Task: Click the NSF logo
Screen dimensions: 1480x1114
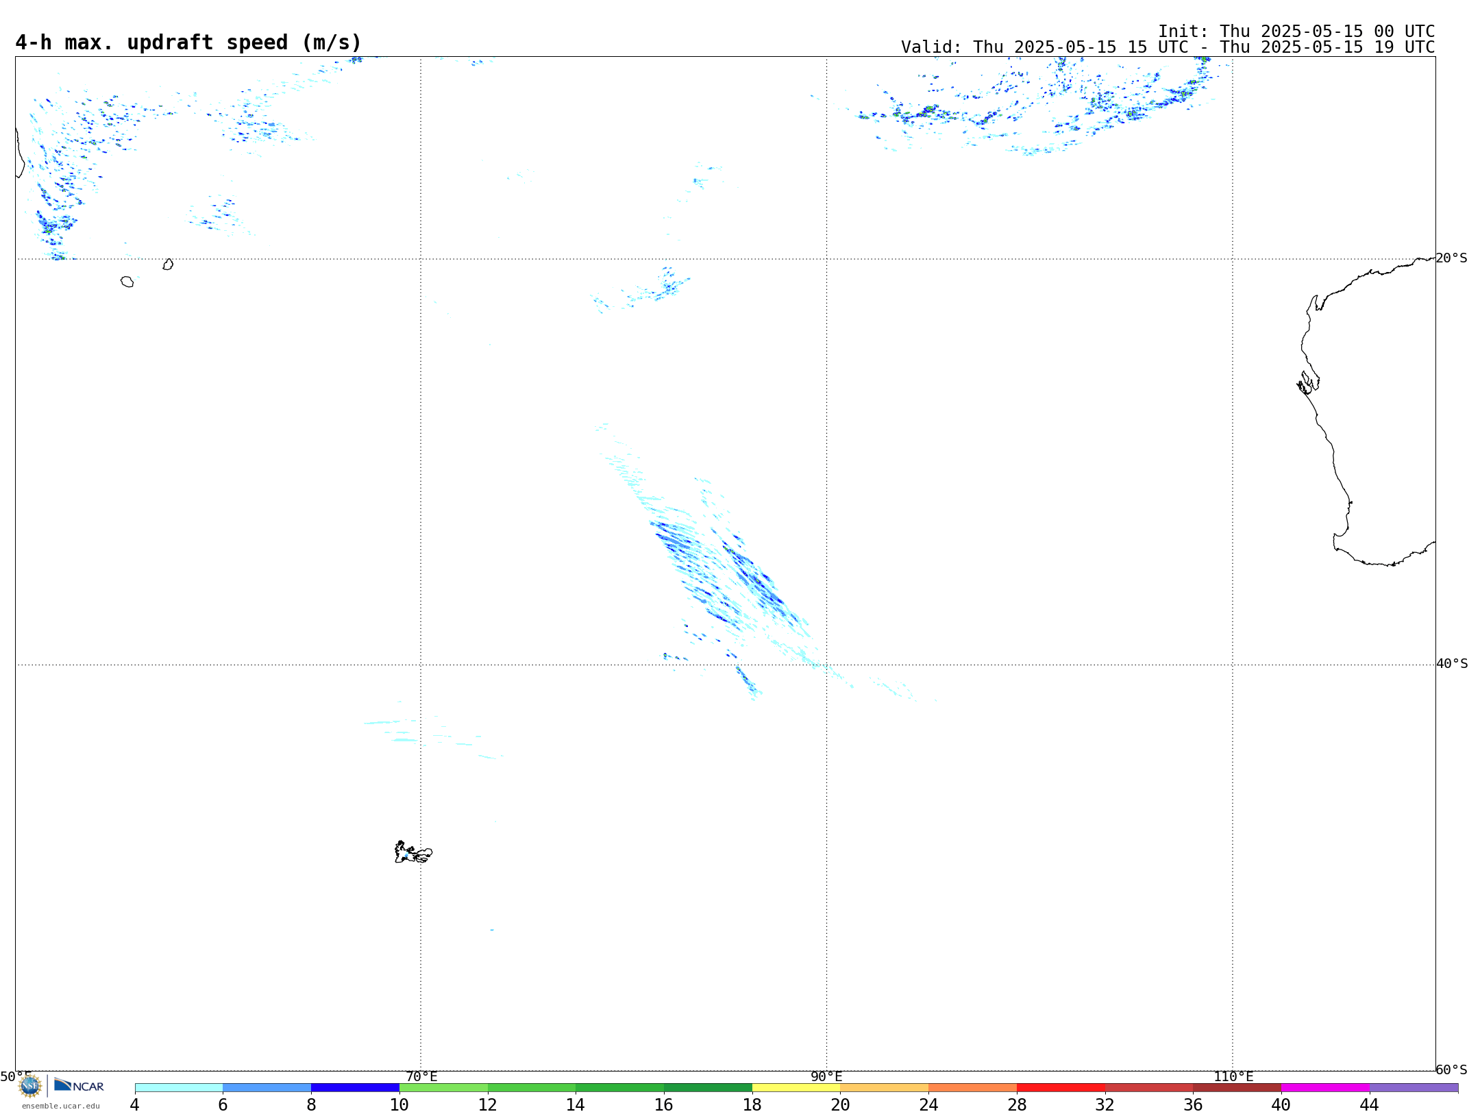Action: pos(30,1086)
